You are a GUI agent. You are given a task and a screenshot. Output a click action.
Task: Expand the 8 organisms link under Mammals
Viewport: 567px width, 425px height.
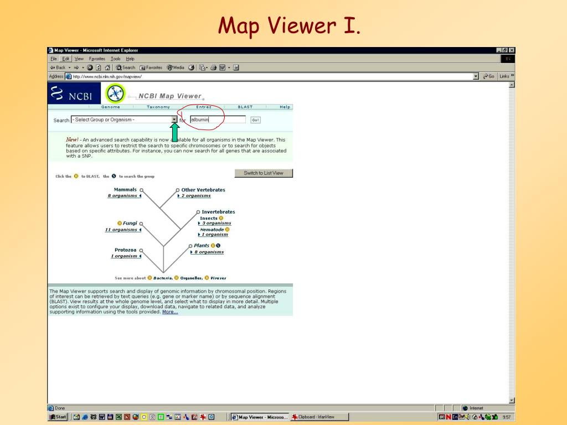click(124, 195)
